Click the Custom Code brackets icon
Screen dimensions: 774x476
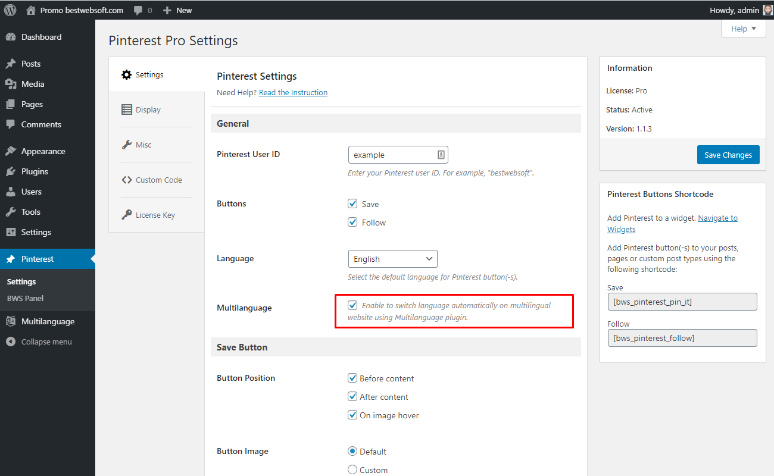(x=126, y=180)
